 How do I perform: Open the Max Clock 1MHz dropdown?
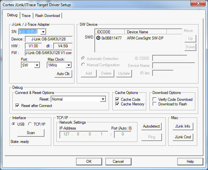pos(69,65)
